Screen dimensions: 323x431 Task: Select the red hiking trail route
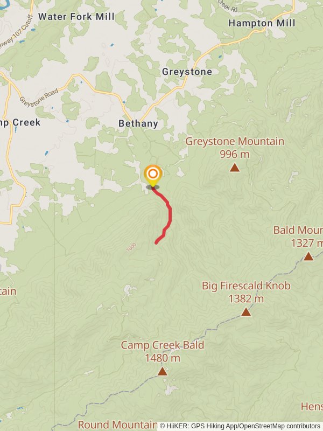pos(163,215)
